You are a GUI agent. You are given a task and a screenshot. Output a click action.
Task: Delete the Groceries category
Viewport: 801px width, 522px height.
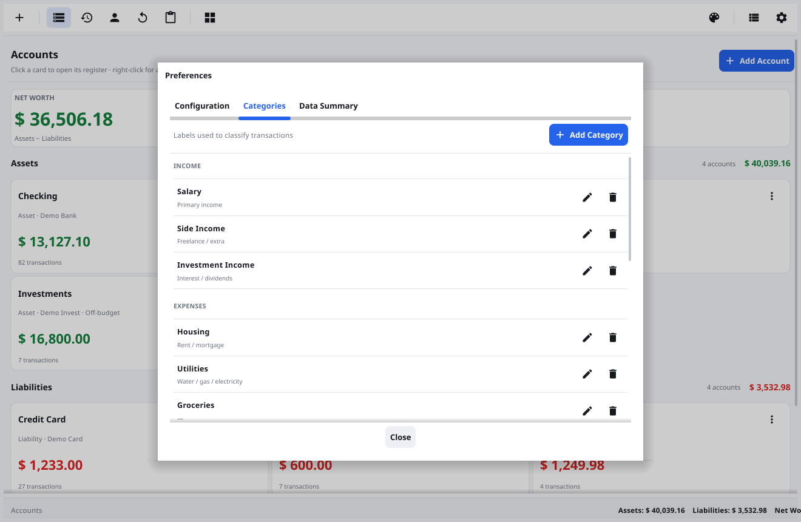pyautogui.click(x=613, y=411)
